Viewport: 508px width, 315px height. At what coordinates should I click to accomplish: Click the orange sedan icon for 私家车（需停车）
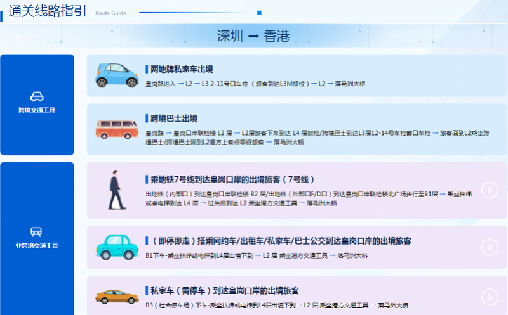point(117,297)
